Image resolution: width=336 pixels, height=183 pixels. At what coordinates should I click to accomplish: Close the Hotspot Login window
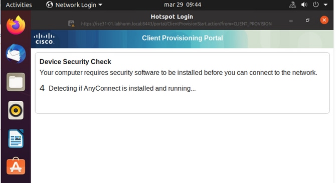click(324, 20)
